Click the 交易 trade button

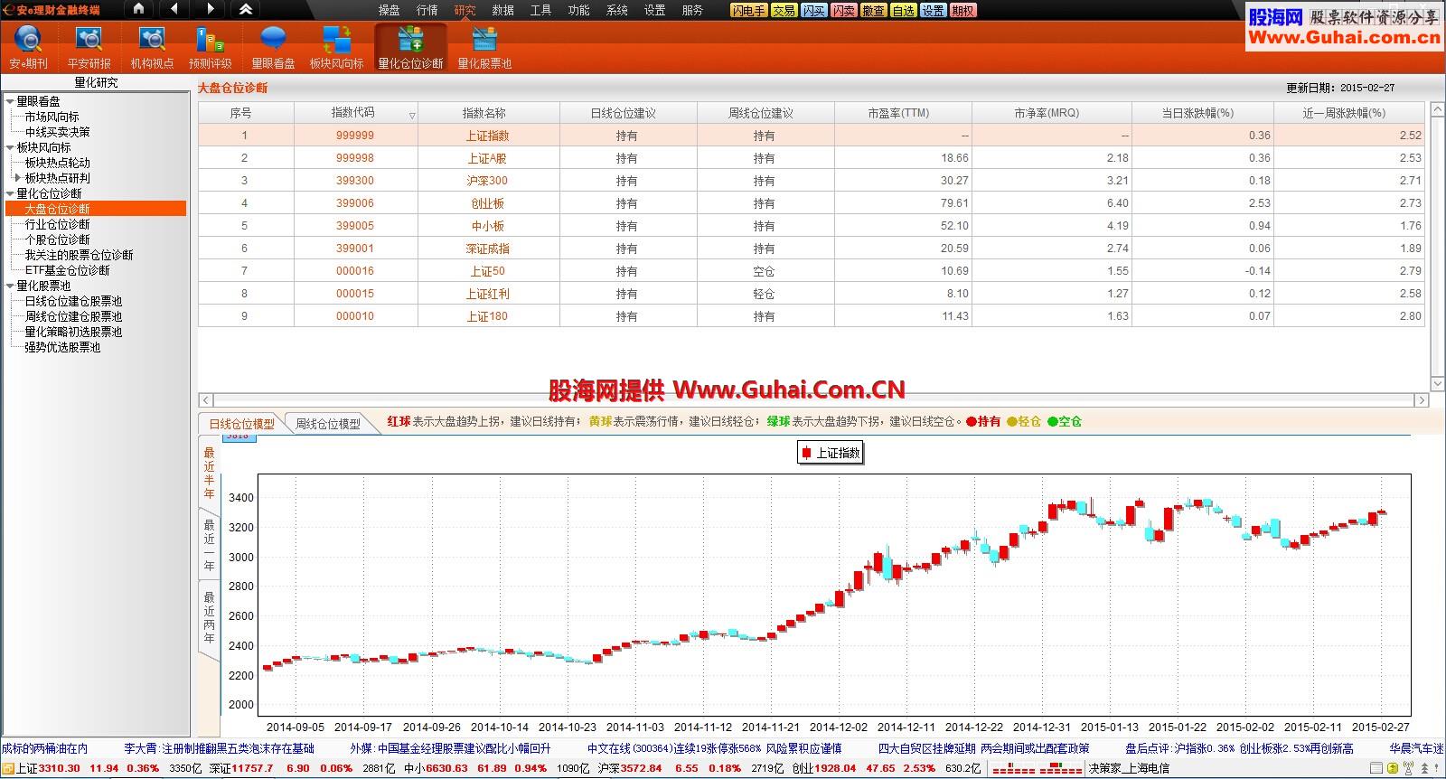click(784, 10)
